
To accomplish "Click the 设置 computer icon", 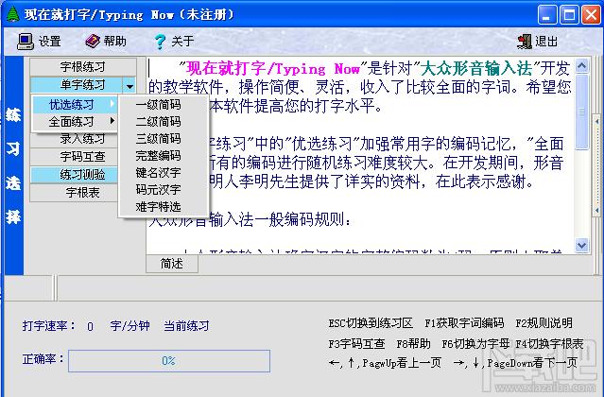I will [26, 42].
